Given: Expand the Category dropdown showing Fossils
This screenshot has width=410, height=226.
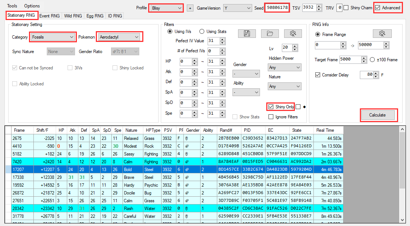Looking at the screenshot, I should [53, 37].
